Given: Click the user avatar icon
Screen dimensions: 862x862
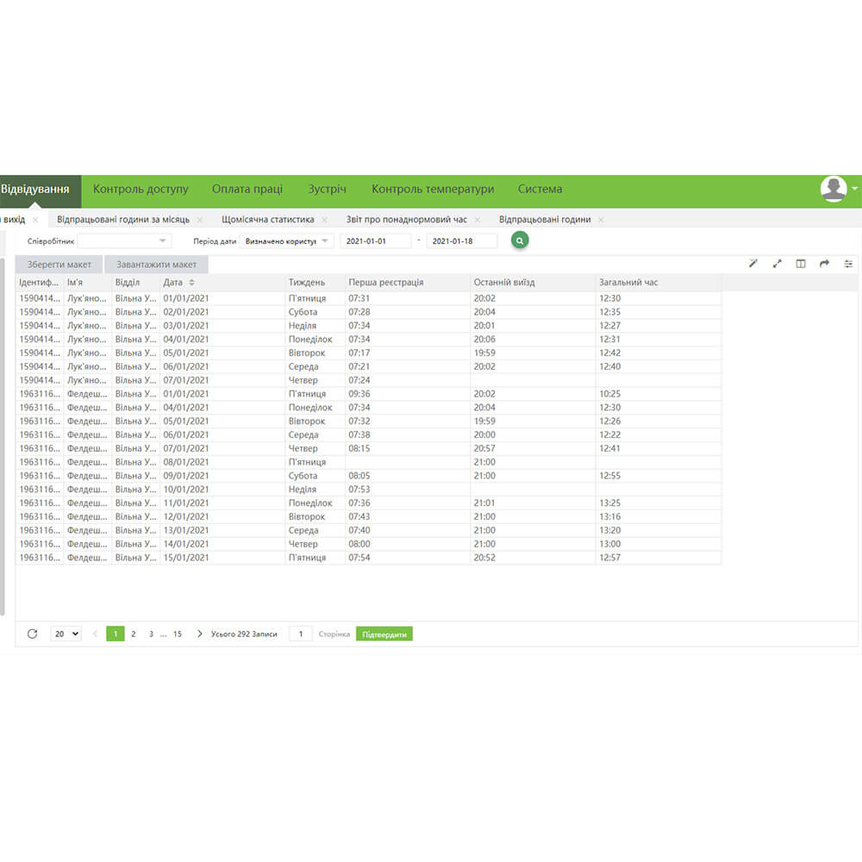Looking at the screenshot, I should (x=834, y=189).
